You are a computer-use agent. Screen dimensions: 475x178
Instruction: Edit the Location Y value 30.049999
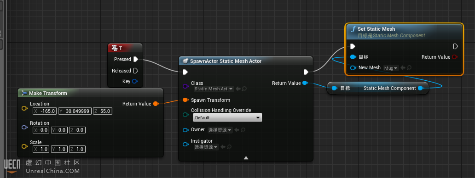(x=75, y=111)
